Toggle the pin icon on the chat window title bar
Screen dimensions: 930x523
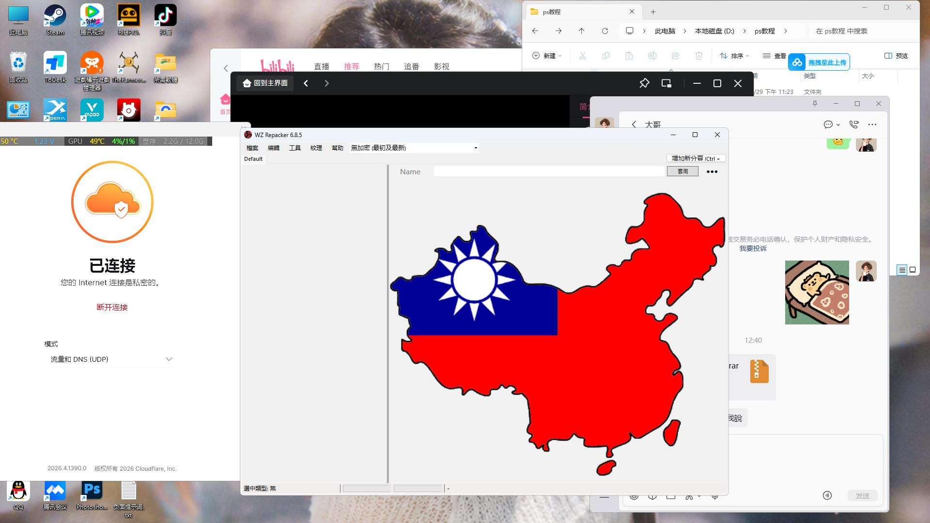(x=815, y=104)
